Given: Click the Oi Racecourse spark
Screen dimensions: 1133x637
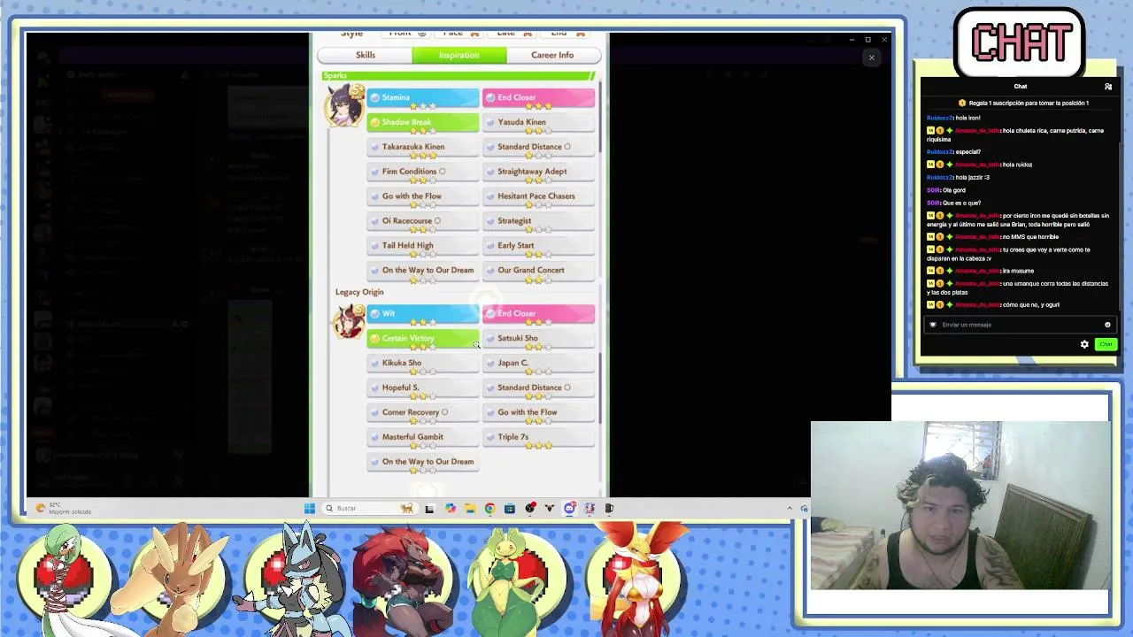Looking at the screenshot, I should click(x=423, y=222).
